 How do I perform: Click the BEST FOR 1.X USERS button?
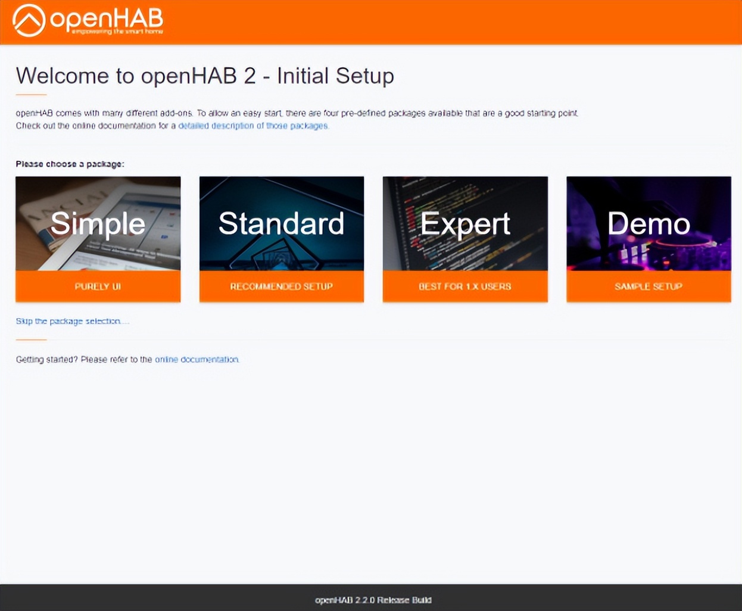[x=464, y=286]
